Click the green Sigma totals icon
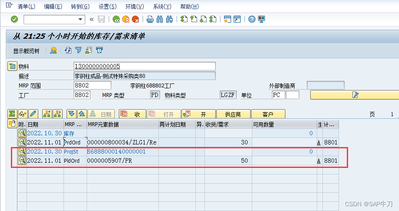The height and width of the screenshot is (211, 399). (x=12, y=114)
